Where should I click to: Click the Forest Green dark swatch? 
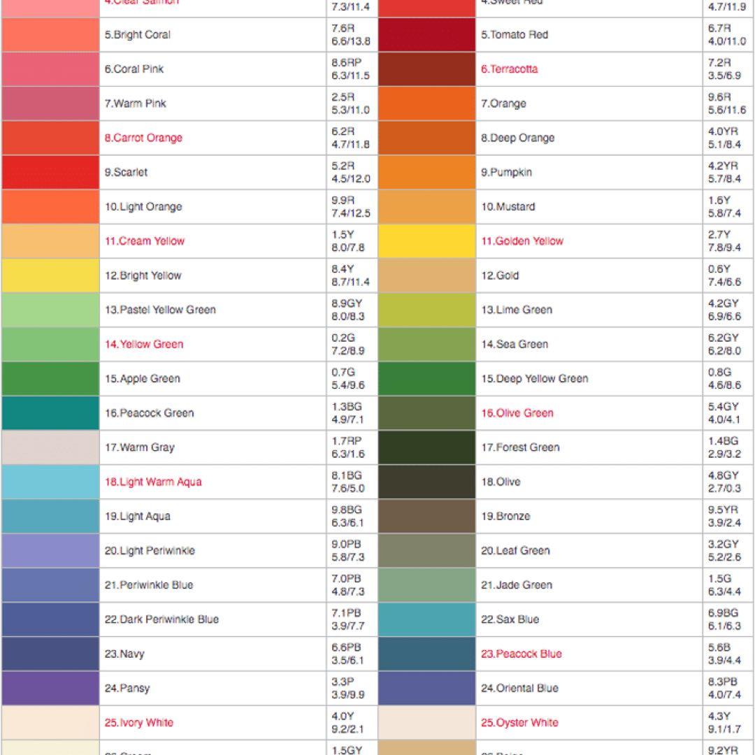pyautogui.click(x=426, y=447)
